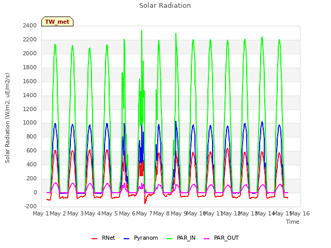Image resolution: width=331 pixels, height=248 pixels.
Task: Click the TW_met label box
Action: click(x=57, y=22)
